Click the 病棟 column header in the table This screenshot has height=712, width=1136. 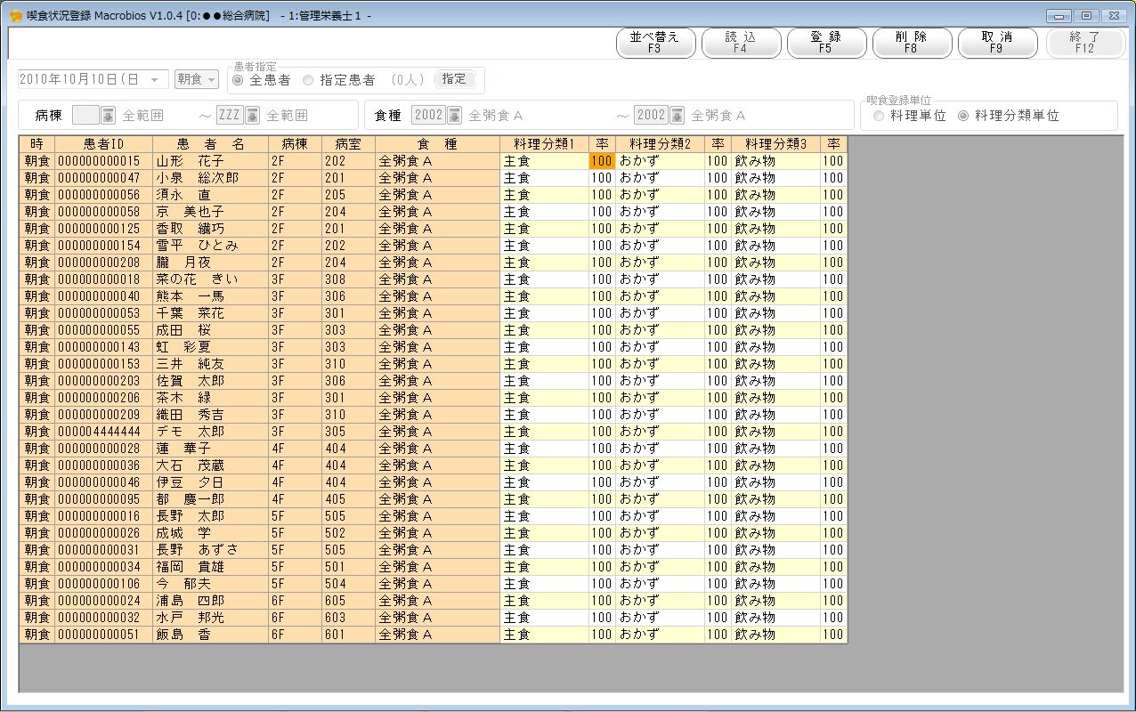tap(295, 144)
